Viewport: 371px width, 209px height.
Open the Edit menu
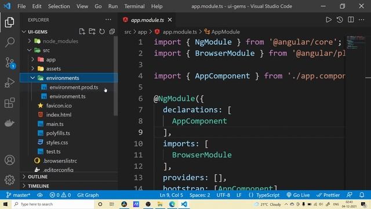[x=37, y=6]
